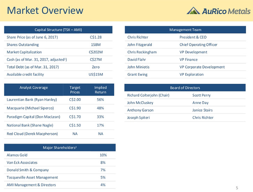Click 'VP Exploration' title

coord(192,74)
